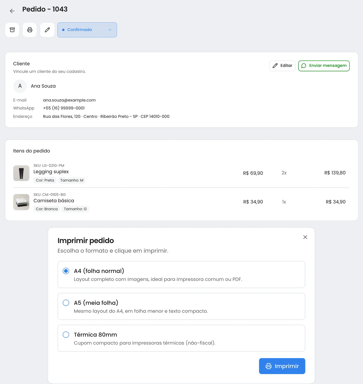Archive the order with the box icon

tap(12, 30)
